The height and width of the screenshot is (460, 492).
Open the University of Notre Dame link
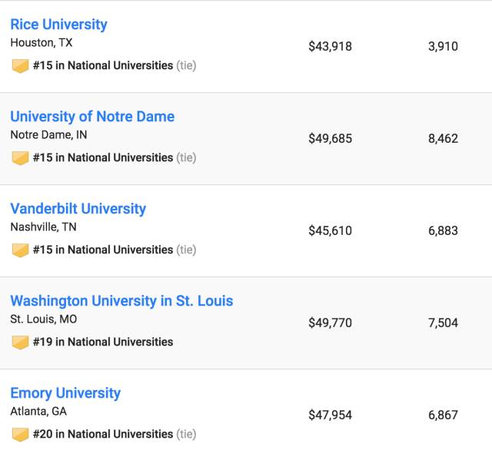click(92, 117)
